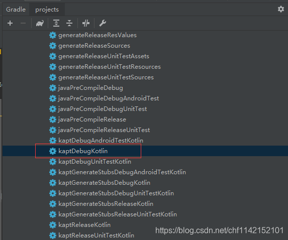Click gear icon beside generateReleaseSources
Image resolution: width=288 pixels, height=240 pixels.
tap(53, 46)
